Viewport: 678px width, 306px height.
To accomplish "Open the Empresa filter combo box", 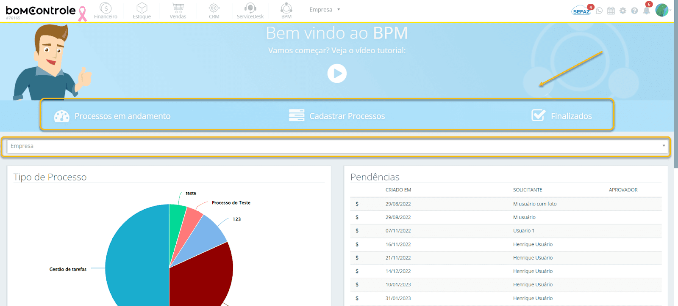I will tap(337, 146).
